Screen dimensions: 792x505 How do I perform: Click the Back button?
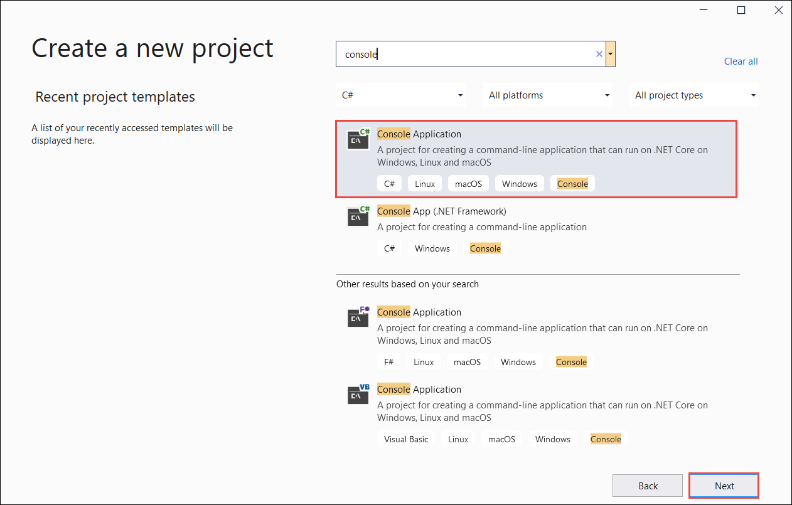pos(647,485)
